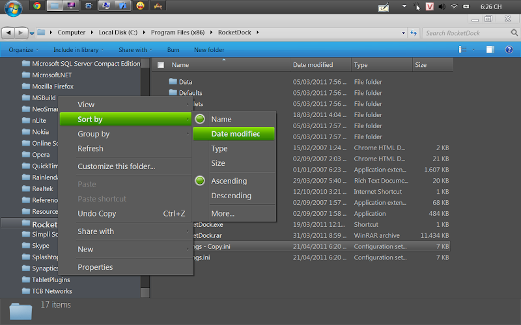Click More... in sort submenu

pyautogui.click(x=234, y=214)
